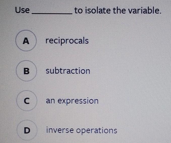Image resolution: width=171 pixels, height=143 pixels.
Task: Click the 'inverse operations' answer text
Action: pyautogui.click(x=82, y=130)
